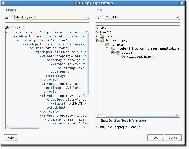Screen dimensions: 189x149
Task: Click the XPath input field
Action: click(143, 127)
